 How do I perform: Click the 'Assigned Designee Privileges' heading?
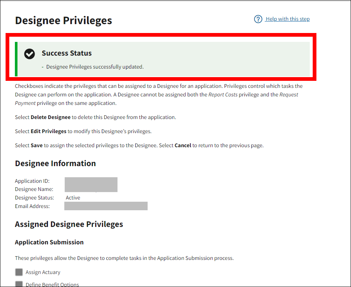(x=69, y=224)
